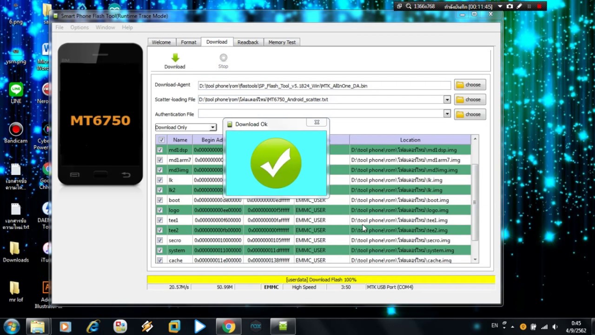This screenshot has height=335, width=595.
Task: Click the phone's menu softkey icon
Action: 74,175
